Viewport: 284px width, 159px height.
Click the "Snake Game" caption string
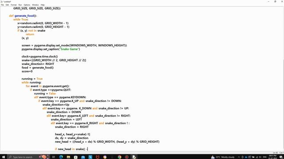click(x=69, y=49)
